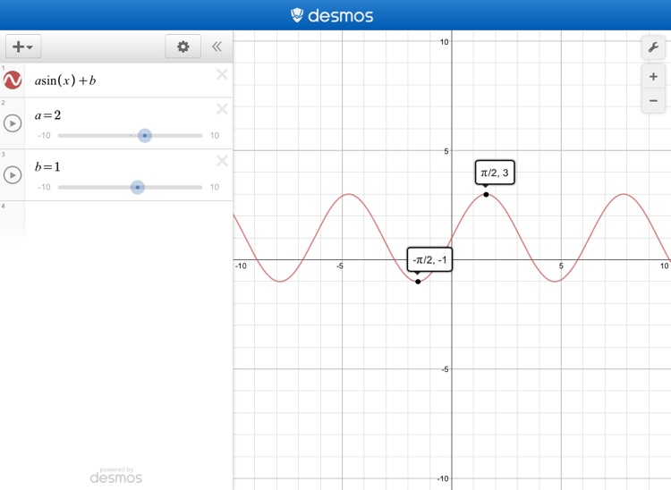671x490 pixels.
Task: Zoom in on the graph
Action: pos(653,77)
